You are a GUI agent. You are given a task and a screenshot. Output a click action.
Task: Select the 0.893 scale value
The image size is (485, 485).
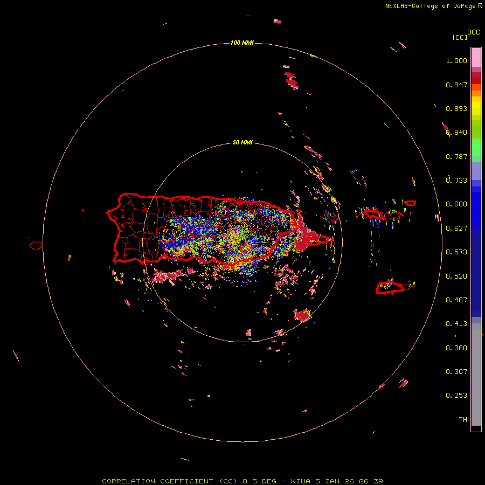tap(456, 109)
